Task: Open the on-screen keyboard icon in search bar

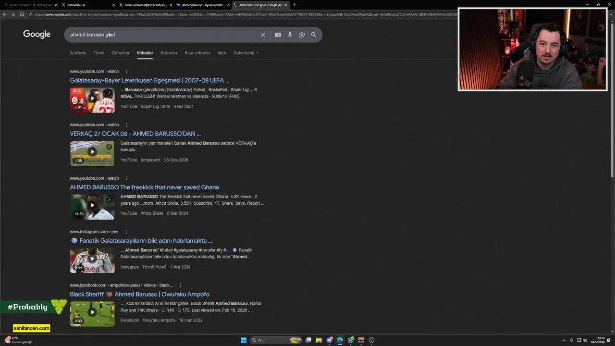Action: coord(278,35)
